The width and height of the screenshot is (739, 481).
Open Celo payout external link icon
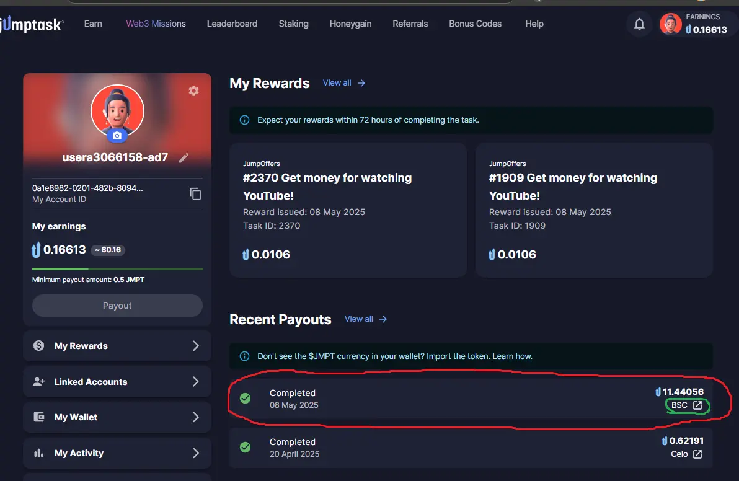[x=697, y=454]
